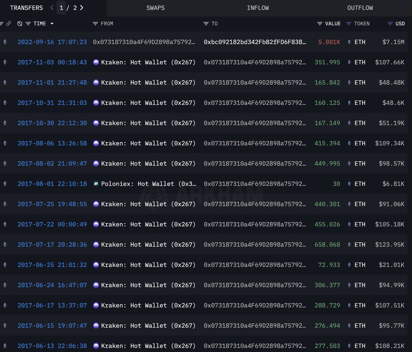The image size is (412, 352).
Task: Click the previous page chevron before 1/2
Action: click(x=51, y=8)
